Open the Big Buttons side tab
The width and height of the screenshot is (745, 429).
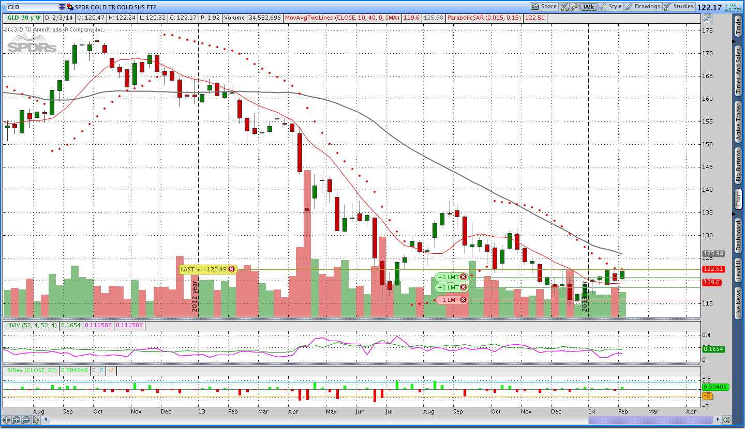click(x=738, y=165)
